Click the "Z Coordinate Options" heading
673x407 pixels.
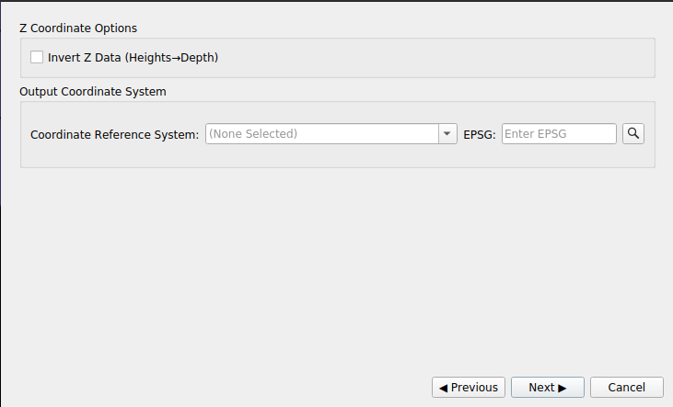(x=78, y=28)
